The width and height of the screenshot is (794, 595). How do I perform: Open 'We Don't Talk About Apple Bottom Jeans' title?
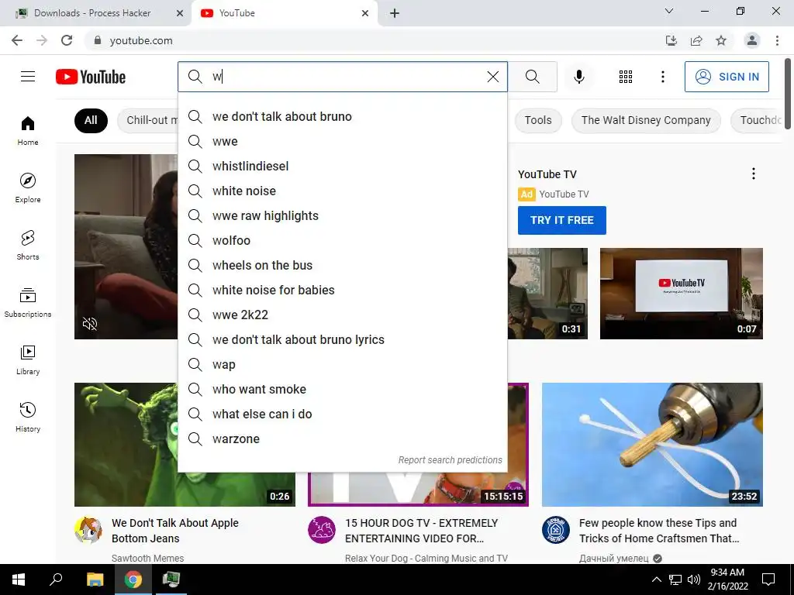coord(174,531)
